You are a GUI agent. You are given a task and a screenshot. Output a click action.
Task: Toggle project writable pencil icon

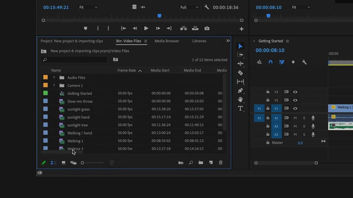click(x=44, y=163)
